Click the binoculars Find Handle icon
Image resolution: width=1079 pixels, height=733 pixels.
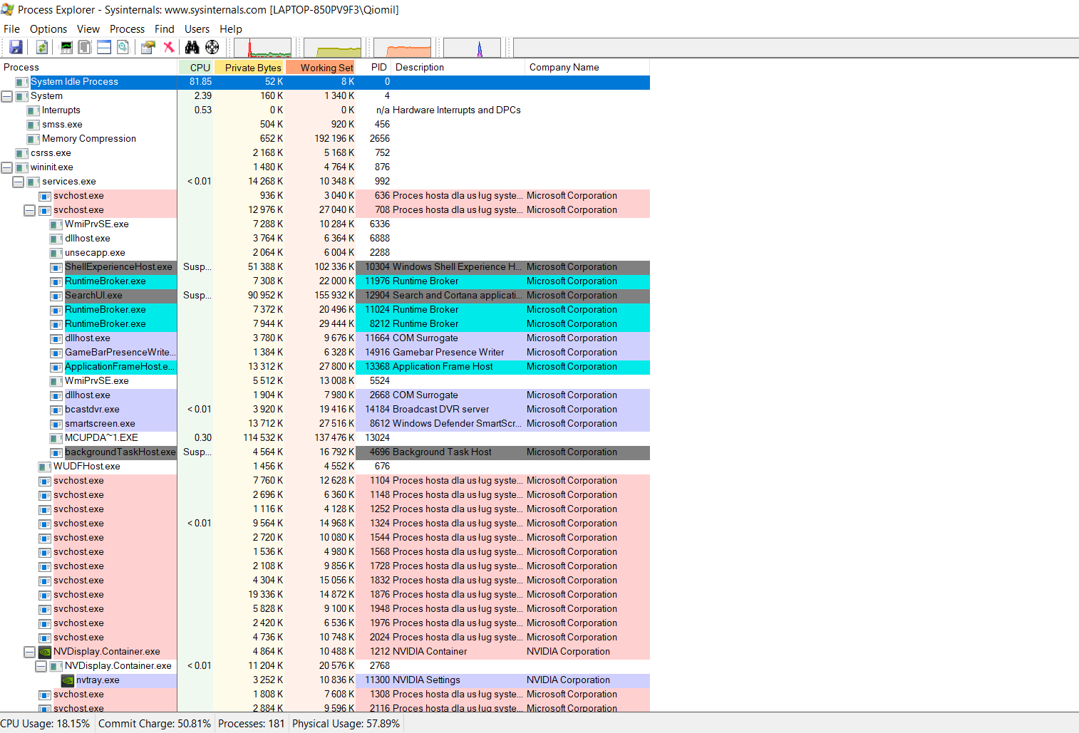click(x=192, y=47)
